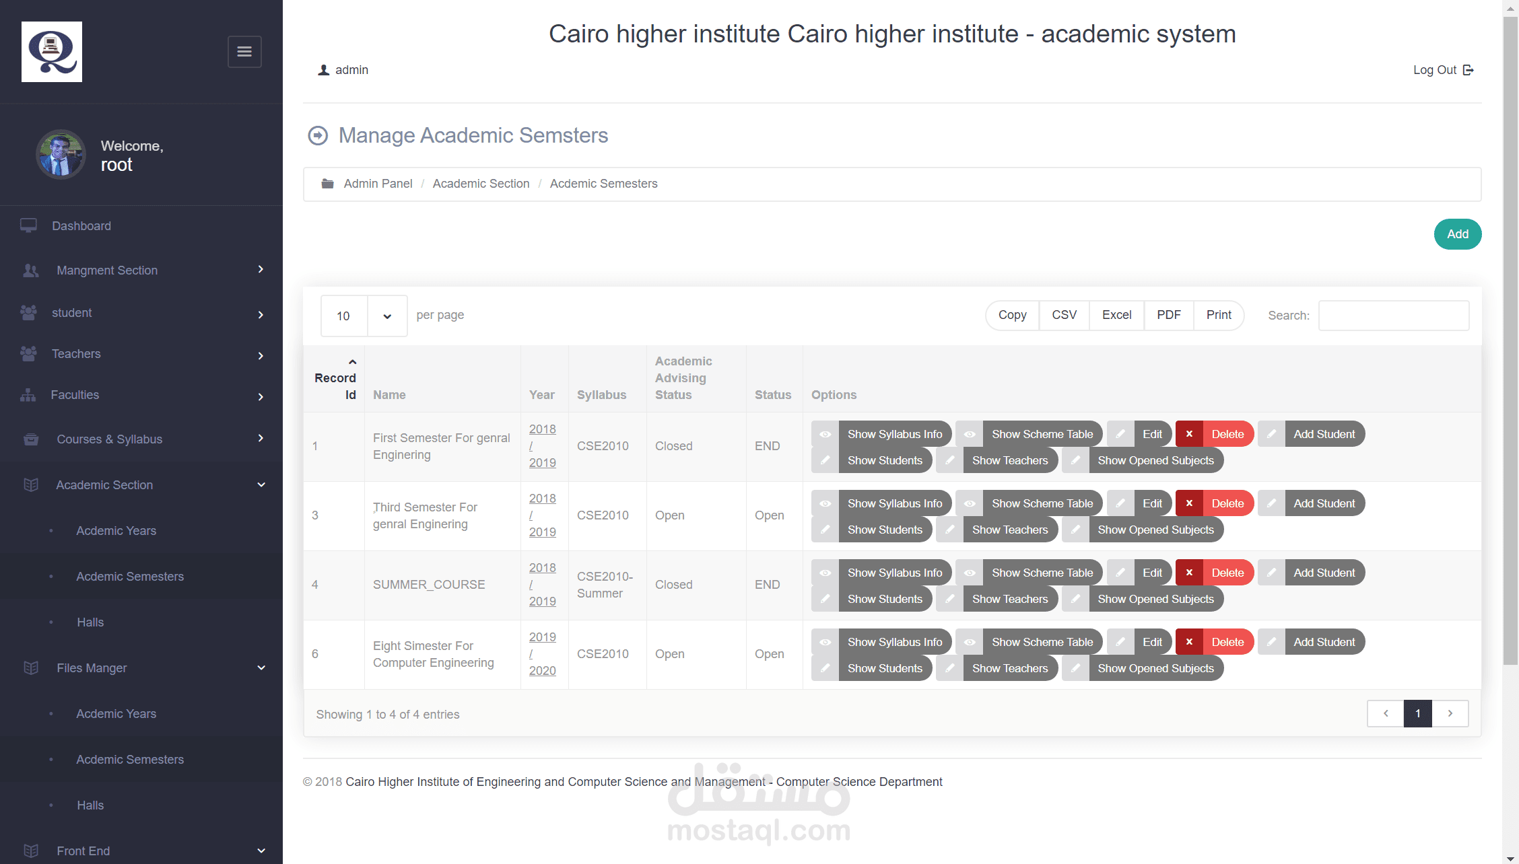This screenshot has width=1519, height=864.
Task: Click the Dashboard monitor icon
Action: (28, 225)
